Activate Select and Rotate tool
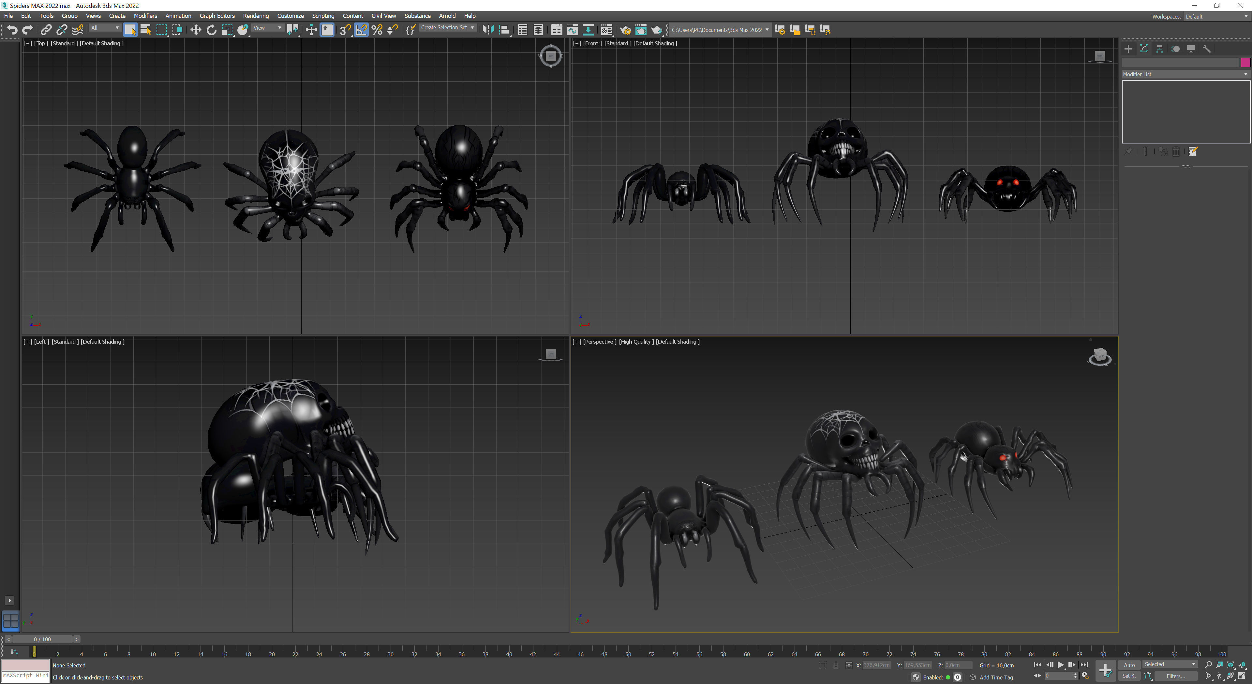 click(211, 30)
